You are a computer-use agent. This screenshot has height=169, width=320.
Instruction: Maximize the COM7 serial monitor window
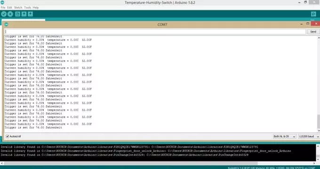click(308, 24)
